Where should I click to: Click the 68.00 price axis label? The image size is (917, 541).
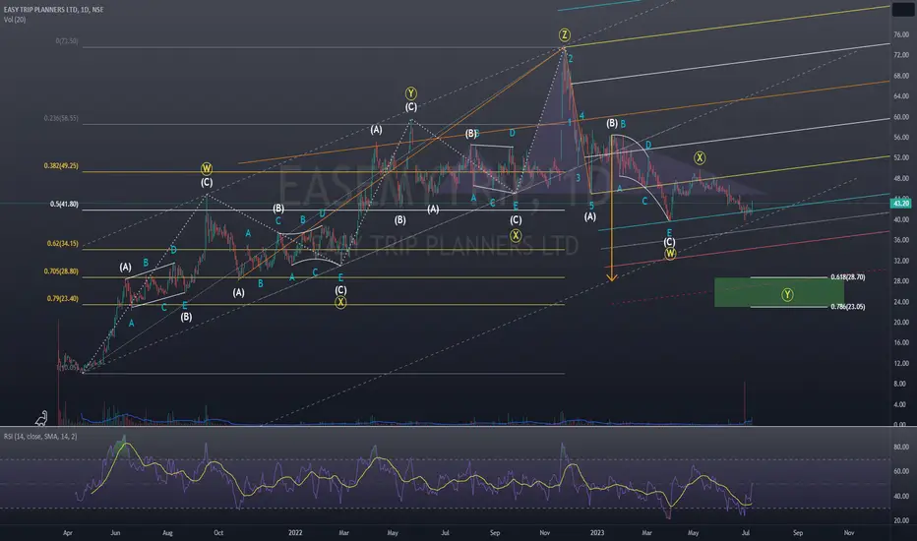(900, 76)
